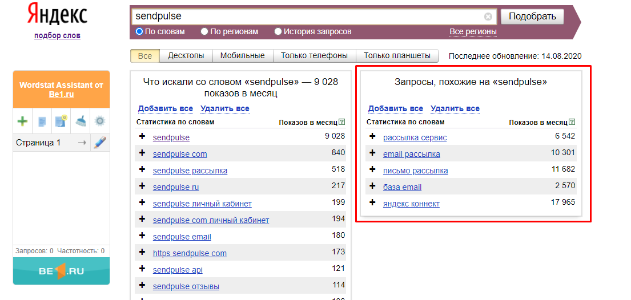Viewport: 631px width, 300px height.
Task: Open the sendpulse отзывы keyword link
Action: [186, 287]
